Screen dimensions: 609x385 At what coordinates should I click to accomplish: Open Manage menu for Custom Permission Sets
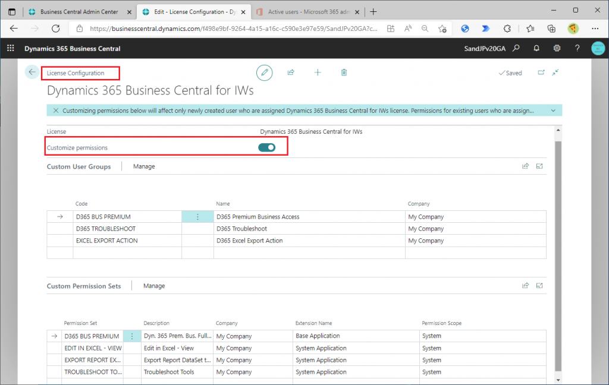(154, 286)
